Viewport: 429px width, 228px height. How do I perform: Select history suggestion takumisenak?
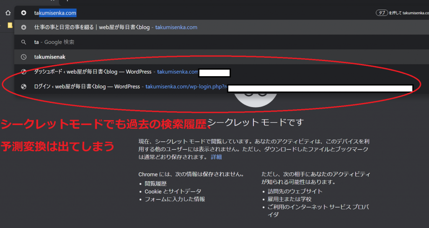pos(222,57)
